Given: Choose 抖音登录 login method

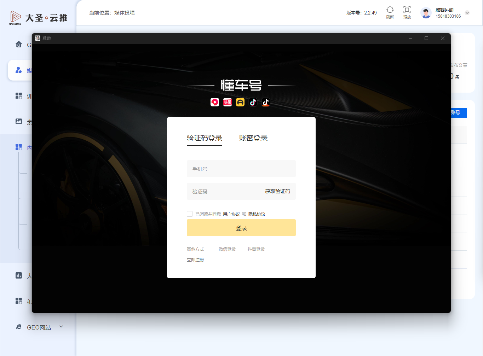Looking at the screenshot, I should click(256, 249).
